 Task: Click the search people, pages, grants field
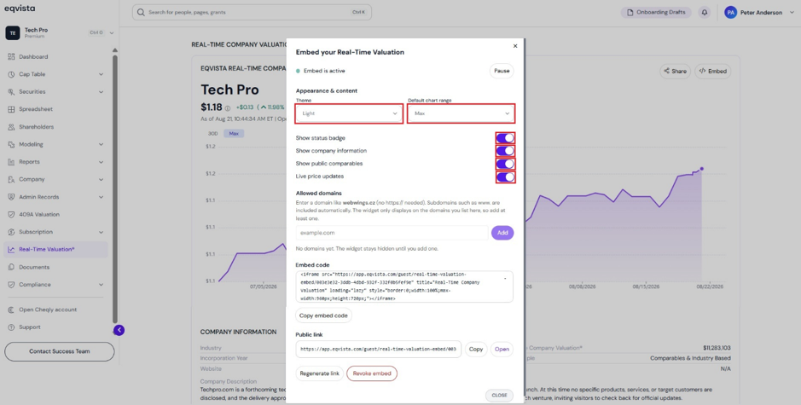pyautogui.click(x=252, y=12)
